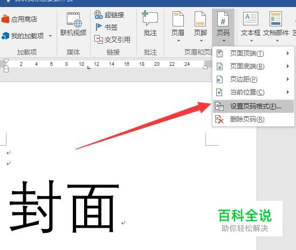296x250 pixels.
Task: Click the first-line indent marker on ruler
Action: (6, 61)
